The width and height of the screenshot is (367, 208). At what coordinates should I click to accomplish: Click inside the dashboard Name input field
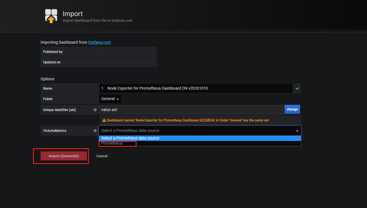pyautogui.click(x=196, y=88)
